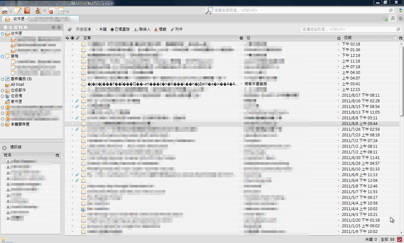Click the new-tab icon with green plus

[x=385, y=19]
